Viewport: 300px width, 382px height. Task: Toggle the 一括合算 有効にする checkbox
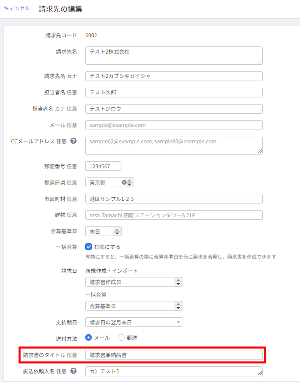88,246
